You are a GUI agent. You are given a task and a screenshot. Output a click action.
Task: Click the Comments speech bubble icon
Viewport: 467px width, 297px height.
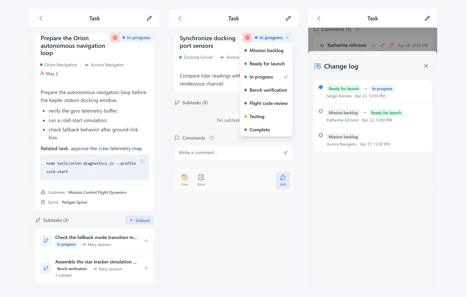pyautogui.click(x=177, y=138)
